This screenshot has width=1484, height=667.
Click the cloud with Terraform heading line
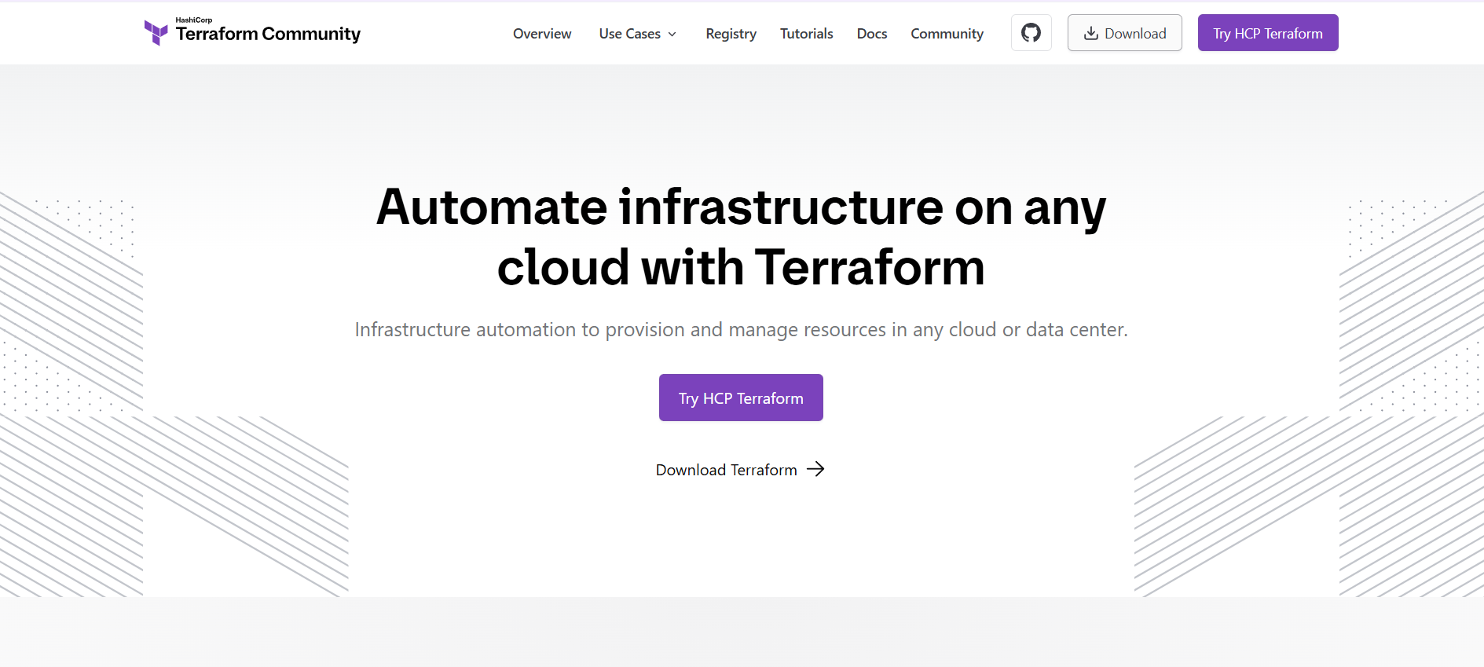741,267
